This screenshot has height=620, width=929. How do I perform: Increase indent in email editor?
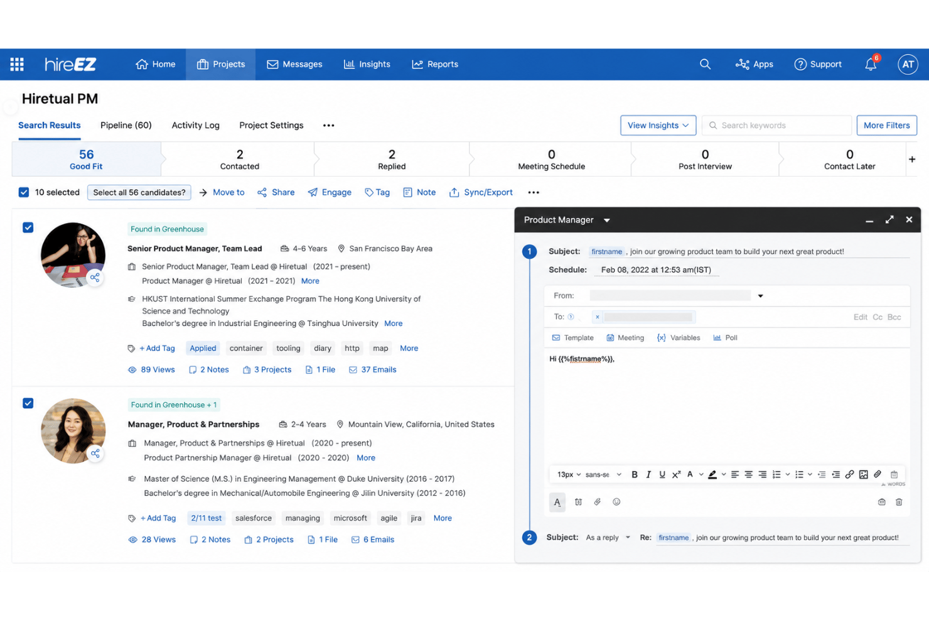835,474
